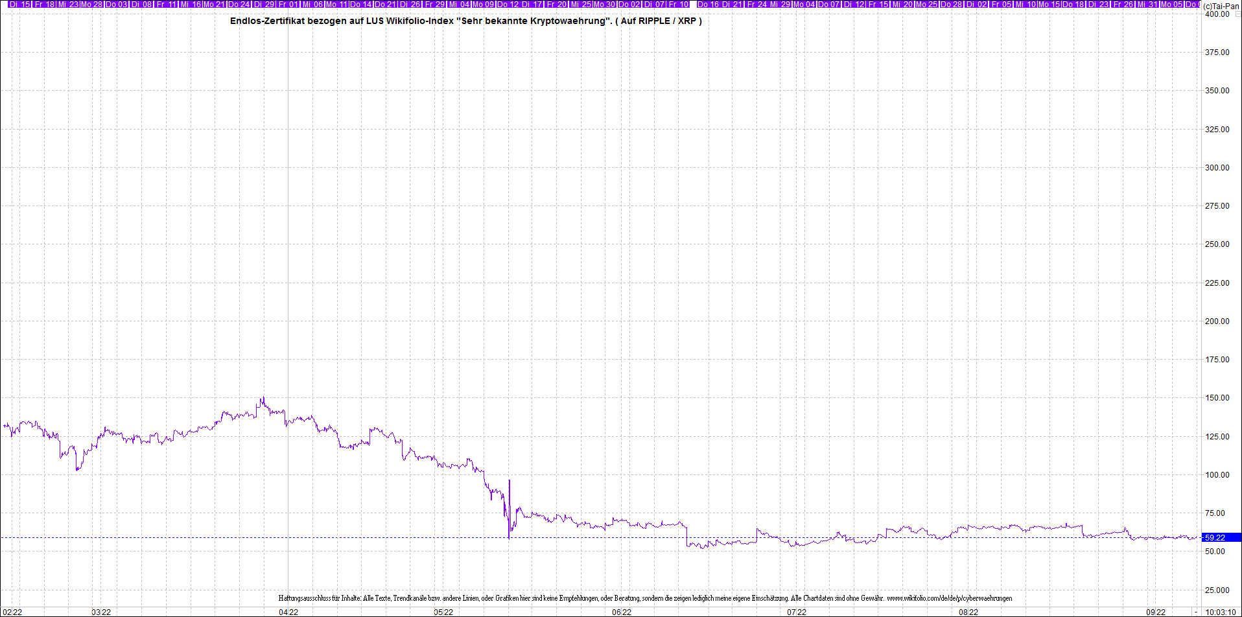Image resolution: width=1242 pixels, height=617 pixels.
Task: Click the 25.000 price axis label
Action: click(1217, 590)
